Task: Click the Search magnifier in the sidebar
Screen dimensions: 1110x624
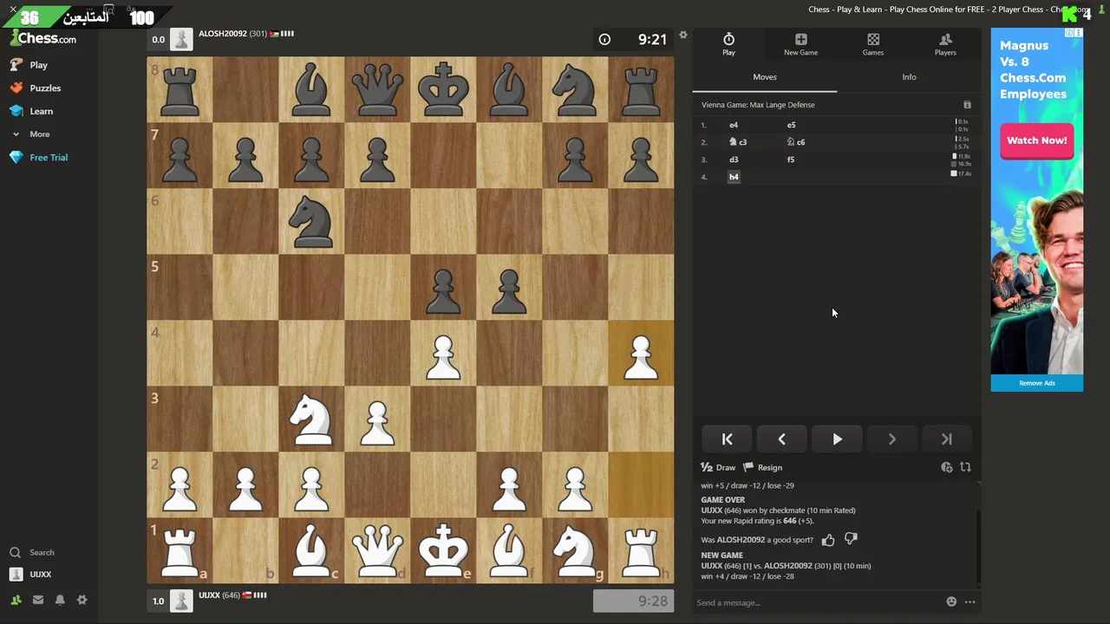Action: coord(15,552)
